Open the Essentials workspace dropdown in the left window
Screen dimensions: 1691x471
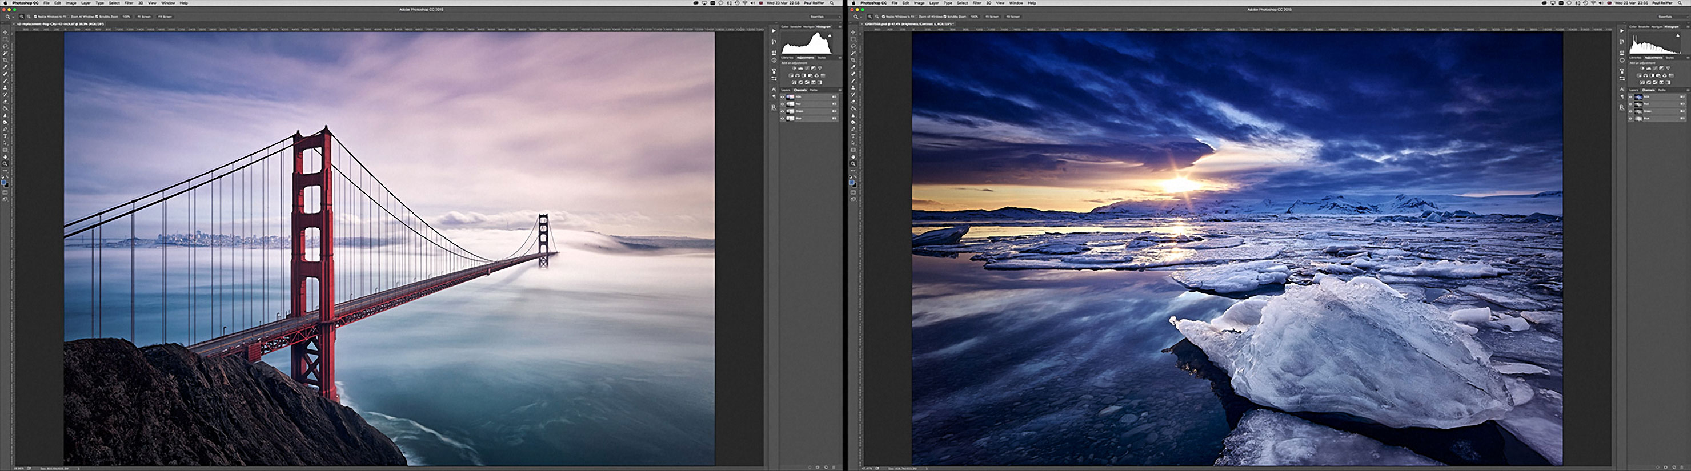tap(818, 17)
